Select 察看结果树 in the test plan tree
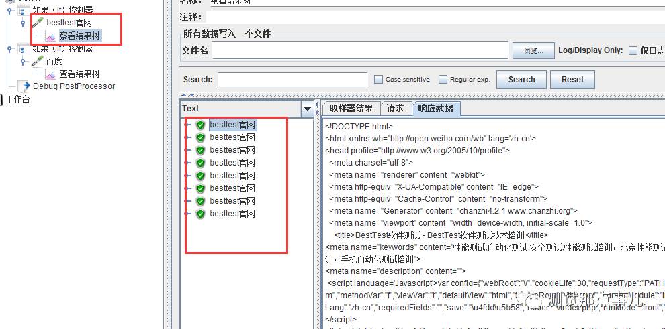This screenshot has height=329, width=665. (80, 36)
